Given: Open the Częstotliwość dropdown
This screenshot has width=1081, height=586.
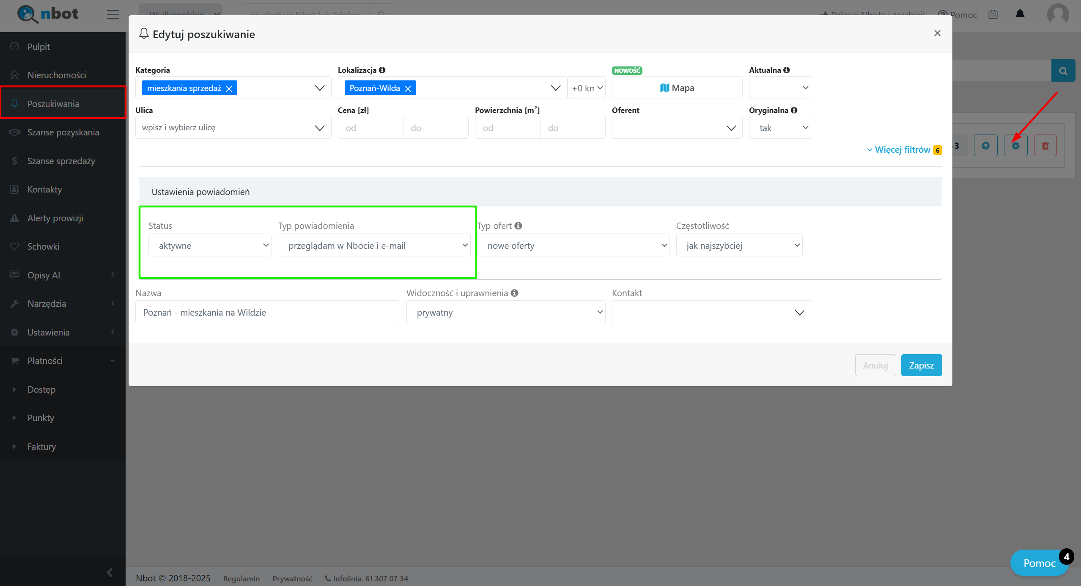Looking at the screenshot, I should point(739,245).
